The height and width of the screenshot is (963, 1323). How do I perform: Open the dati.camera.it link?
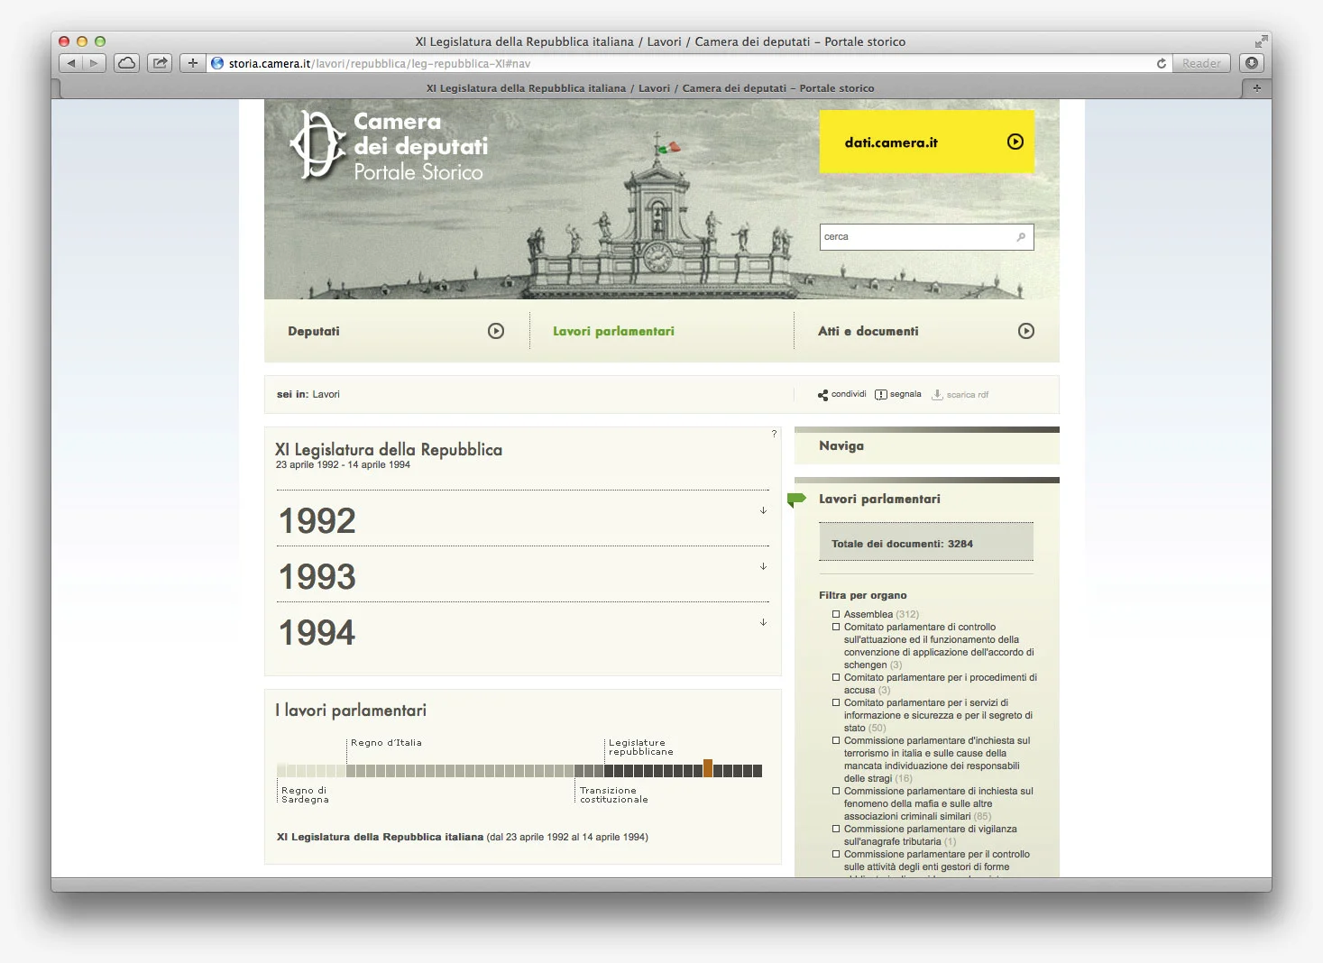pyautogui.click(x=891, y=142)
